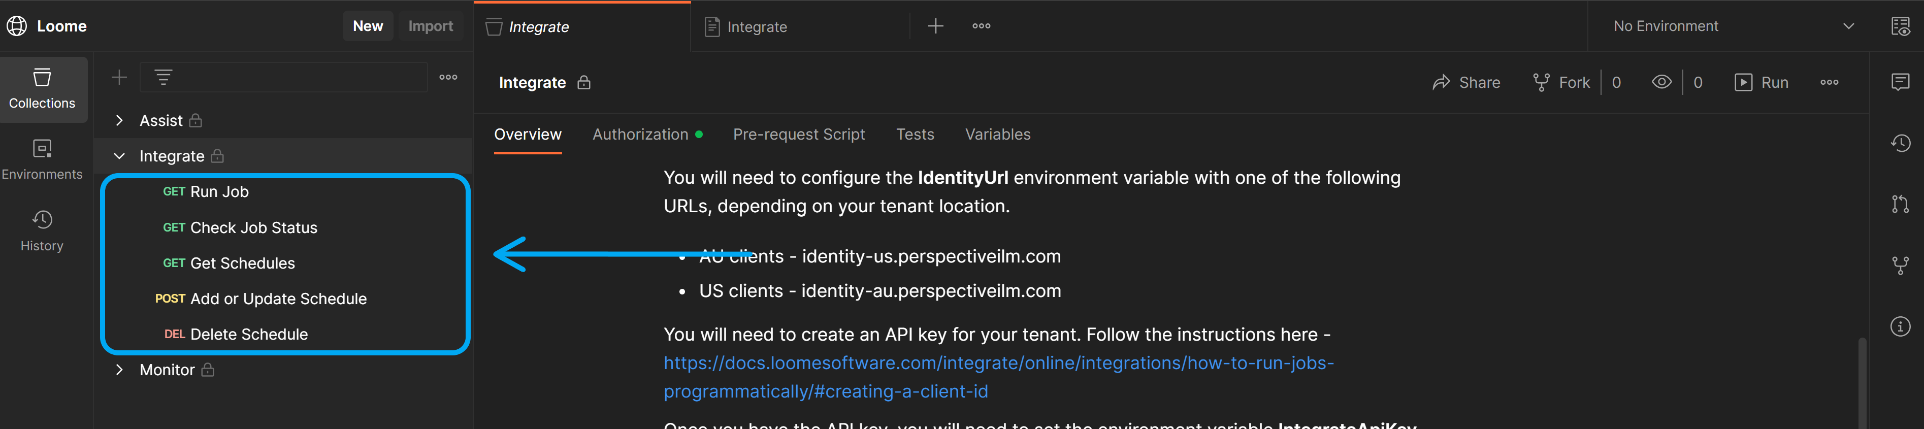Open the changelog history icon in right sidebar
The width and height of the screenshot is (1924, 429).
click(x=1900, y=143)
